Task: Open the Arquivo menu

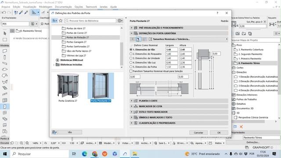Action: [6, 7]
